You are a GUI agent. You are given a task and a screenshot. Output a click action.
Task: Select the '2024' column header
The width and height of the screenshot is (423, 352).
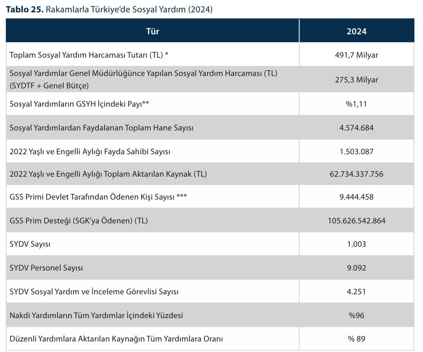coord(356,31)
